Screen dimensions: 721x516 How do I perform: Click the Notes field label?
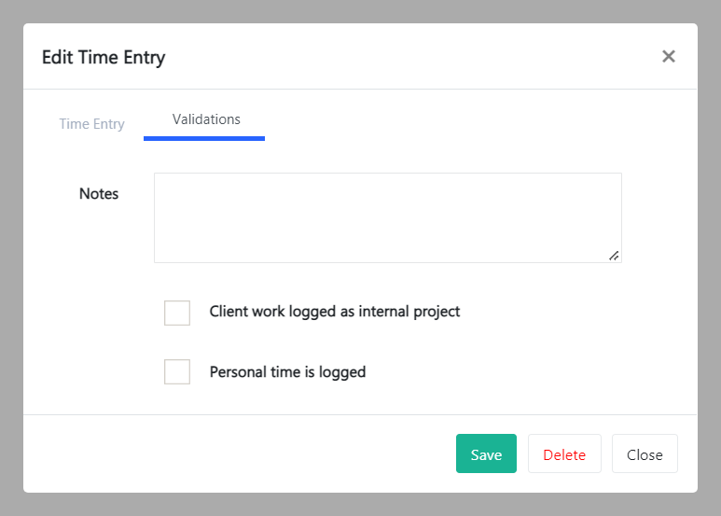pos(99,194)
